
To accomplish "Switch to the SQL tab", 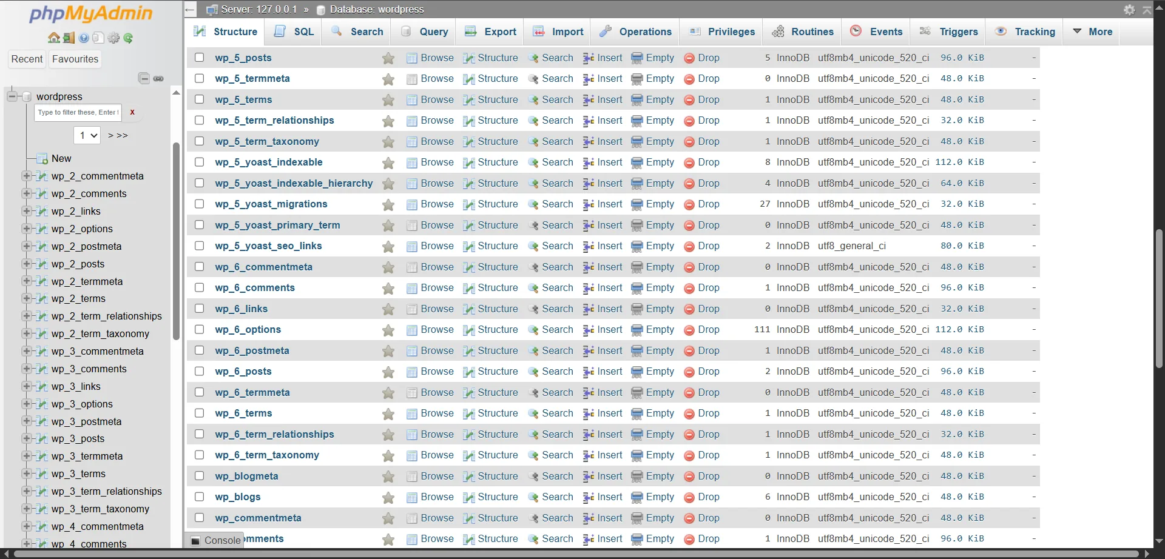I will click(x=294, y=32).
